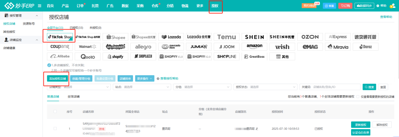Toggle the hamburger sidebar menu icon
This screenshot has width=399, height=137.
(39, 6)
